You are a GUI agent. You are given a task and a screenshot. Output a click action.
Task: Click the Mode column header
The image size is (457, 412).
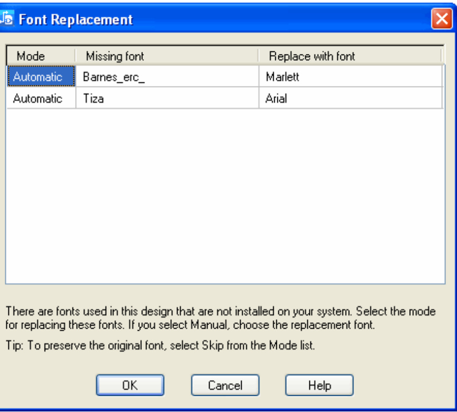pos(31,56)
